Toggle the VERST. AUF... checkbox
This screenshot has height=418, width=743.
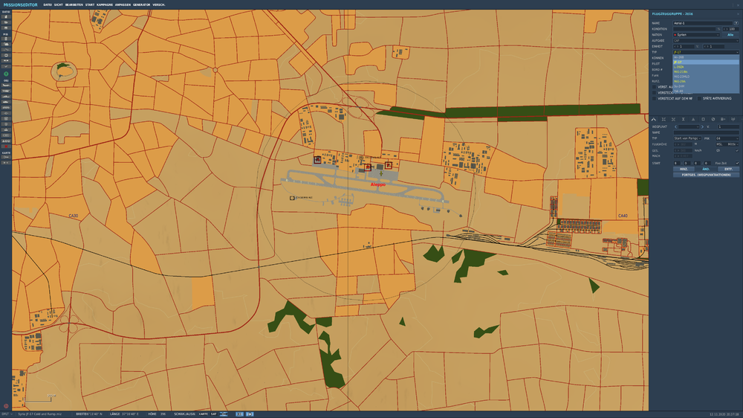pyautogui.click(x=654, y=87)
